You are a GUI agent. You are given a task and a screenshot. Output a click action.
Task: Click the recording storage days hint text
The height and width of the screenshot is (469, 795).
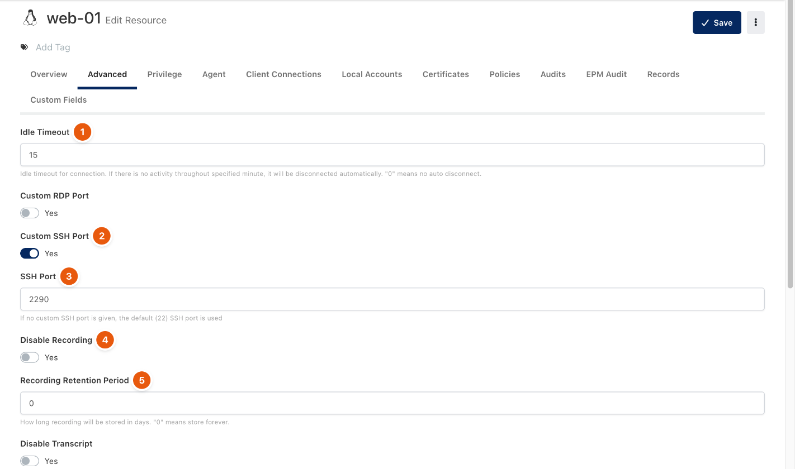pos(125,422)
